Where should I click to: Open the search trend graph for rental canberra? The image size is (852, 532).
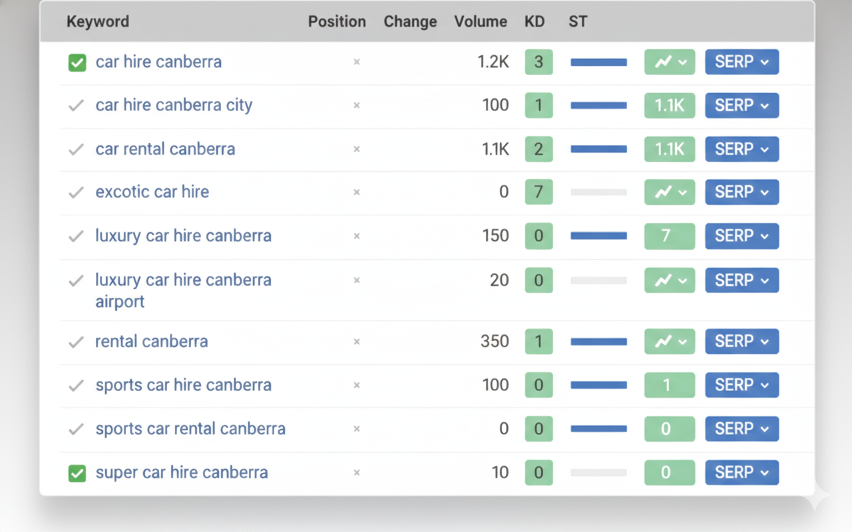click(669, 341)
